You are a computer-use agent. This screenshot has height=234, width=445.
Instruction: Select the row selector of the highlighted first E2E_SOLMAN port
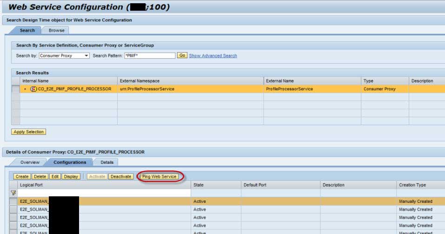[13, 201]
